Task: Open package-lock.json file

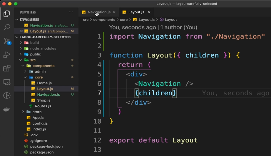Action: point(46,146)
